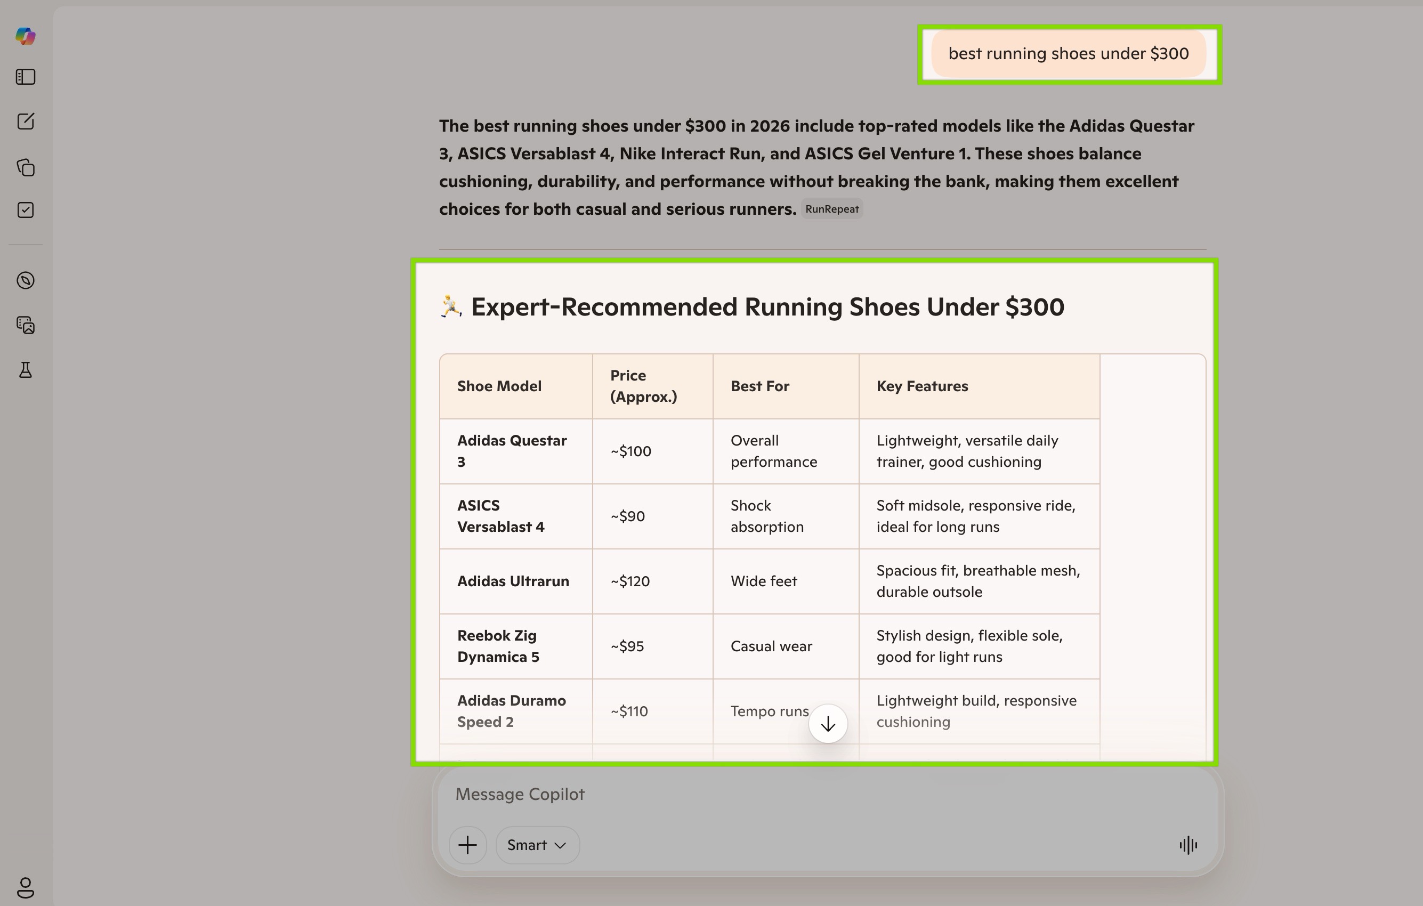Click the '~$90' price cell
This screenshot has width=1423, height=906.
coord(653,516)
